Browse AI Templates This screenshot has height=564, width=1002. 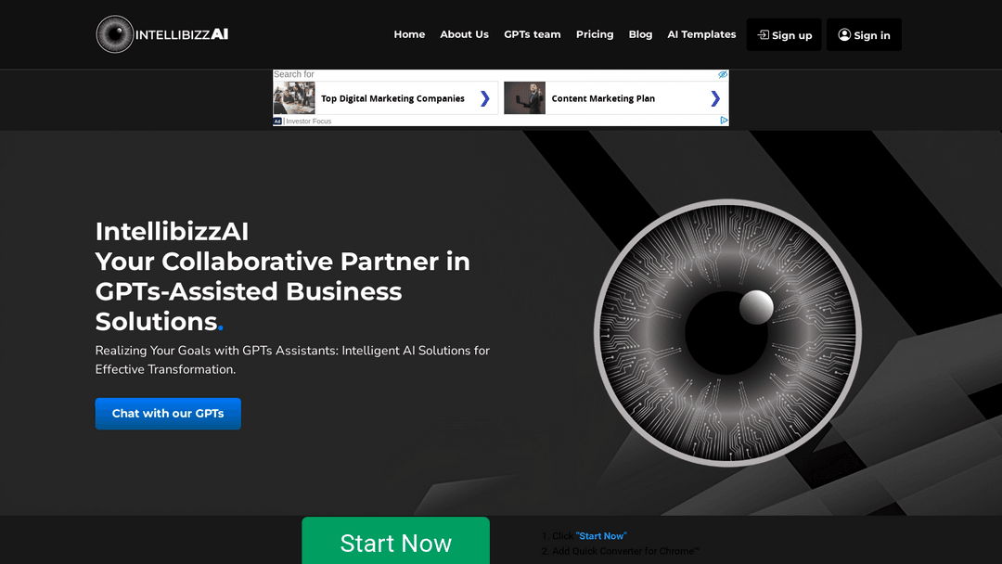pos(701,34)
